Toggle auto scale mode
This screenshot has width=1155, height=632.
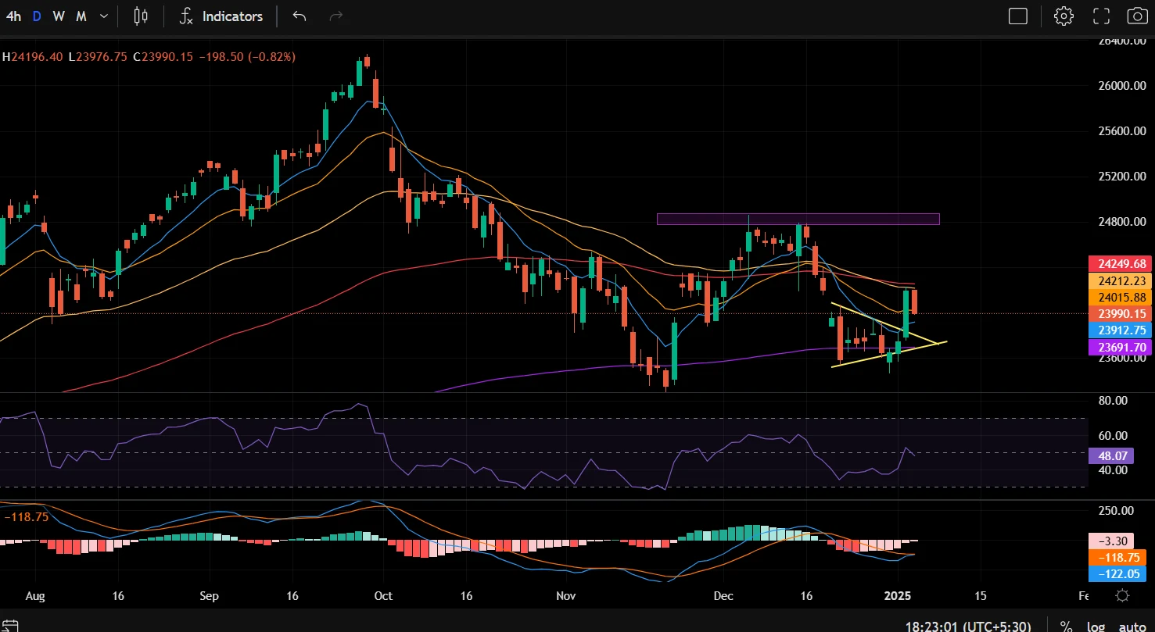(x=1132, y=626)
